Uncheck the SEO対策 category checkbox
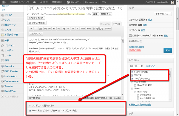 [132, 75]
